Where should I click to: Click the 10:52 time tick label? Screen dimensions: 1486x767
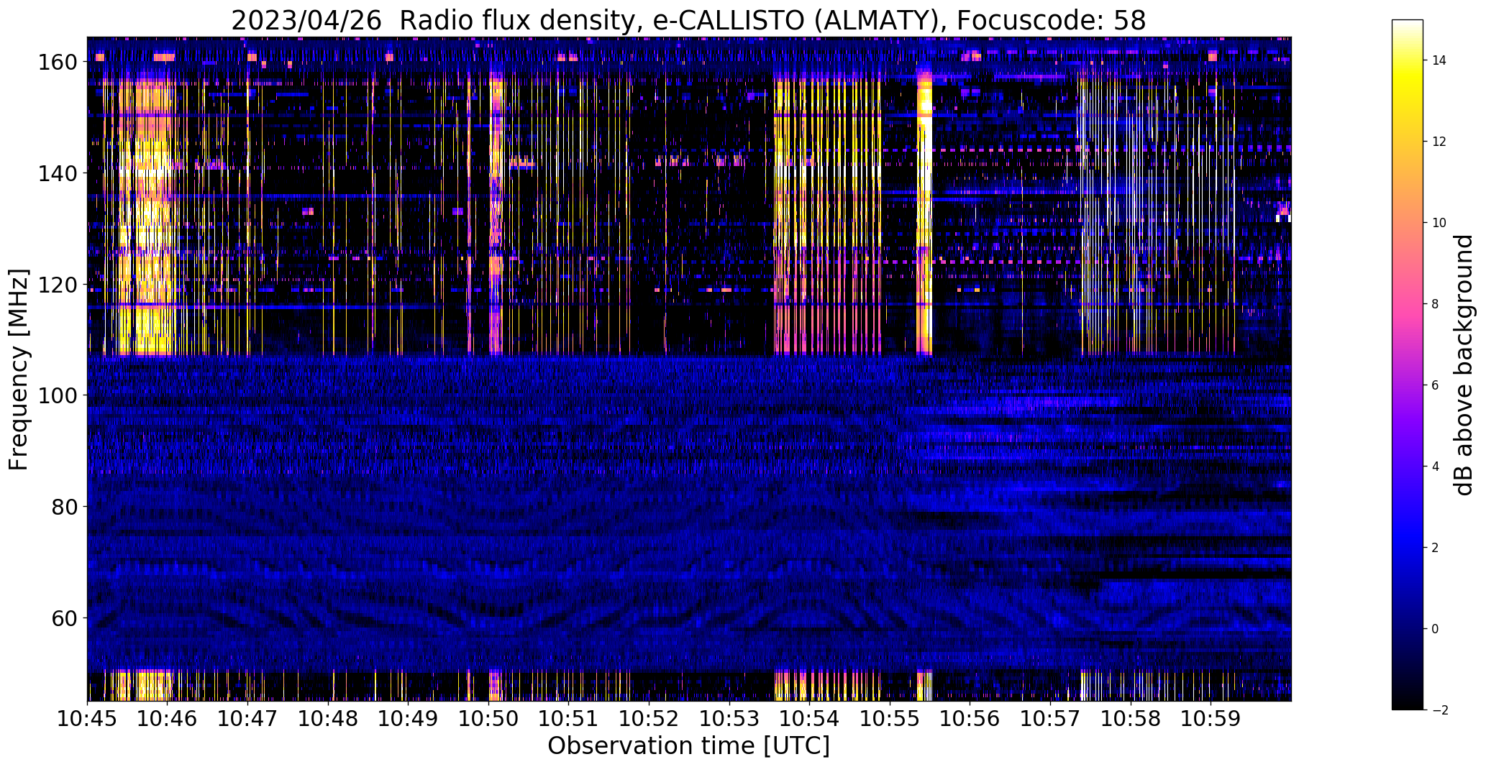[649, 719]
